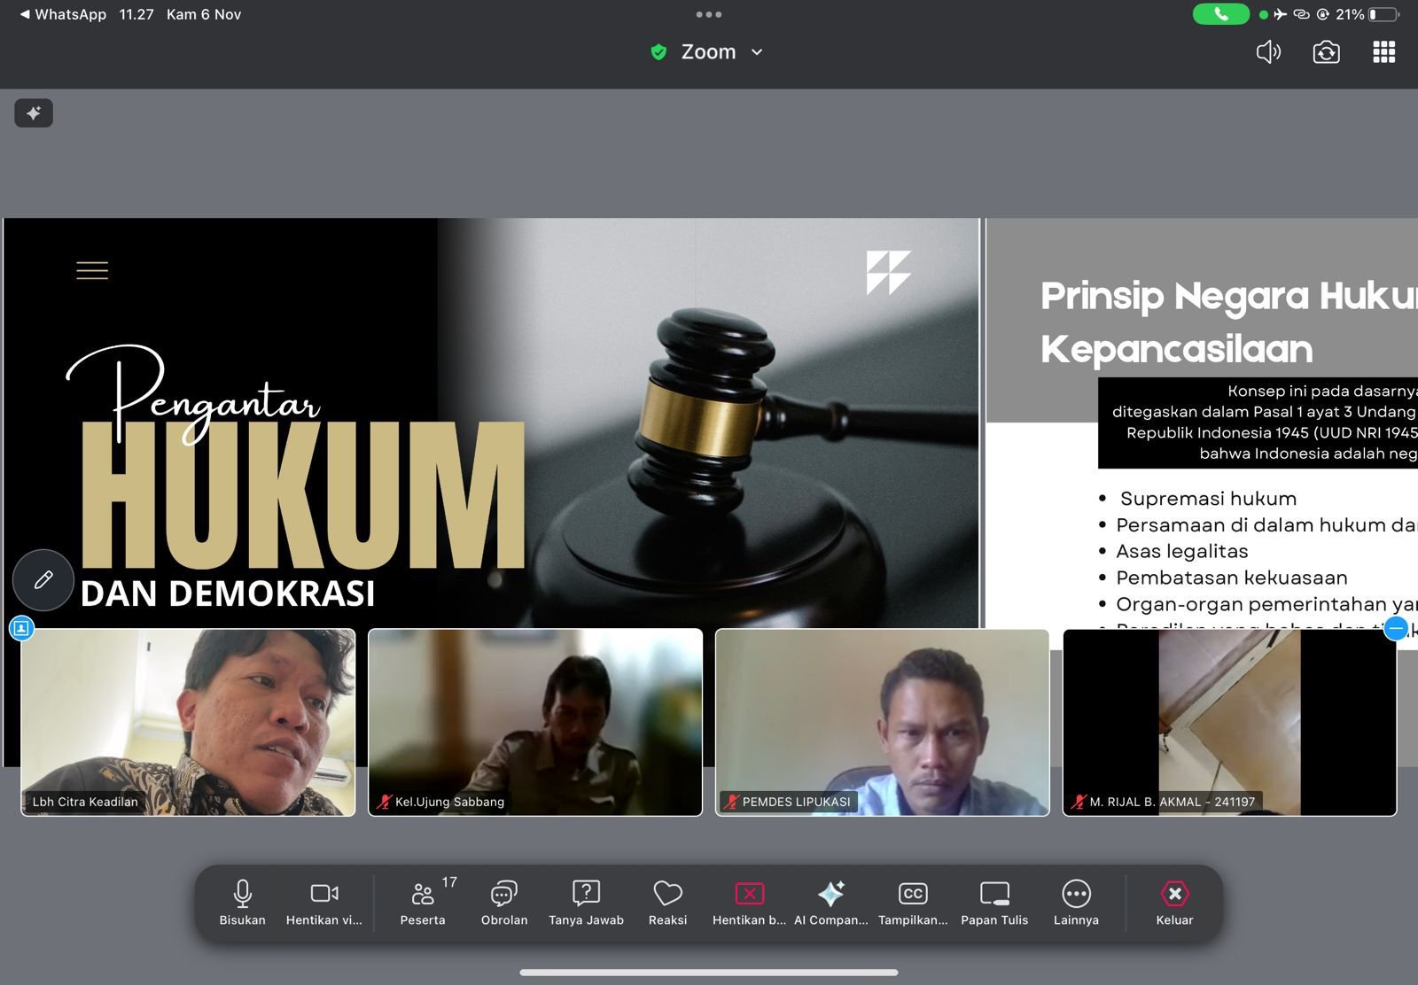This screenshot has height=985, width=1418.
Task: Stop video with Hentikan video button
Action: click(x=323, y=902)
